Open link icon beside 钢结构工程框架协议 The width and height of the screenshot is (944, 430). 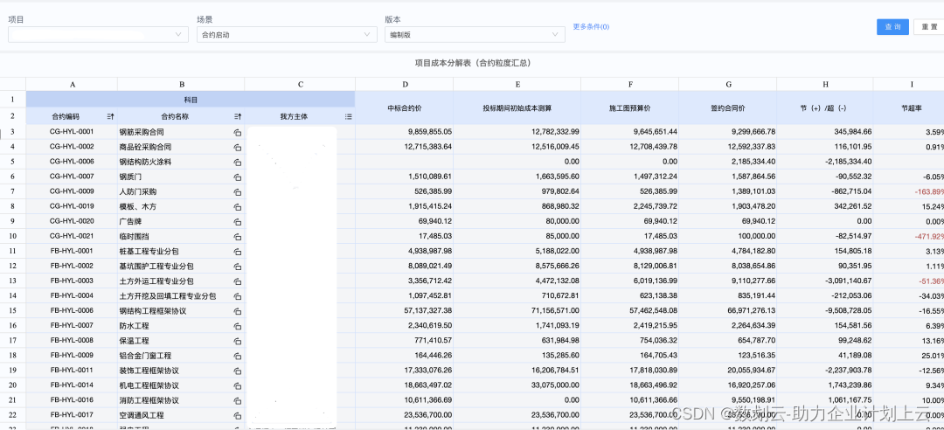pos(237,311)
